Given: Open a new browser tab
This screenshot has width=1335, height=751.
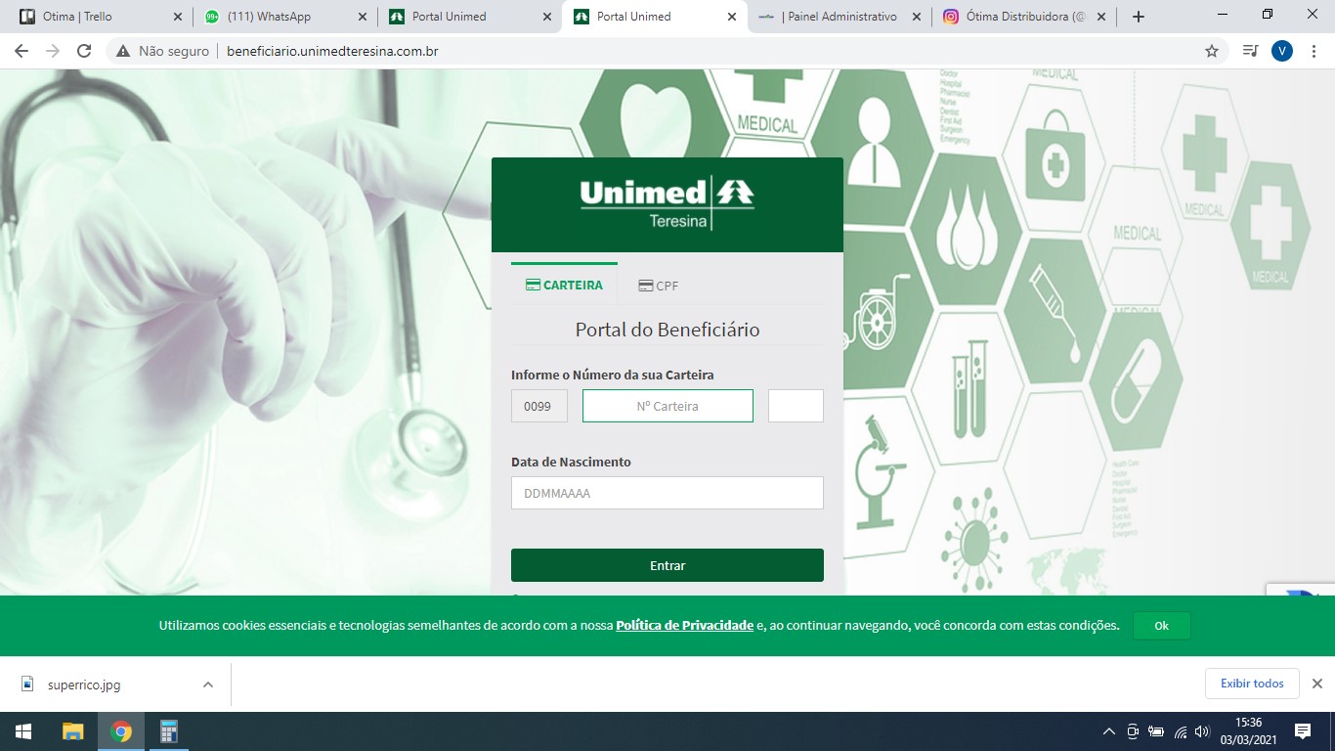Looking at the screenshot, I should tap(1138, 17).
